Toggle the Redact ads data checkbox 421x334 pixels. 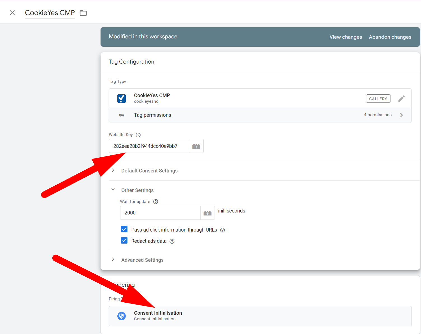click(124, 241)
